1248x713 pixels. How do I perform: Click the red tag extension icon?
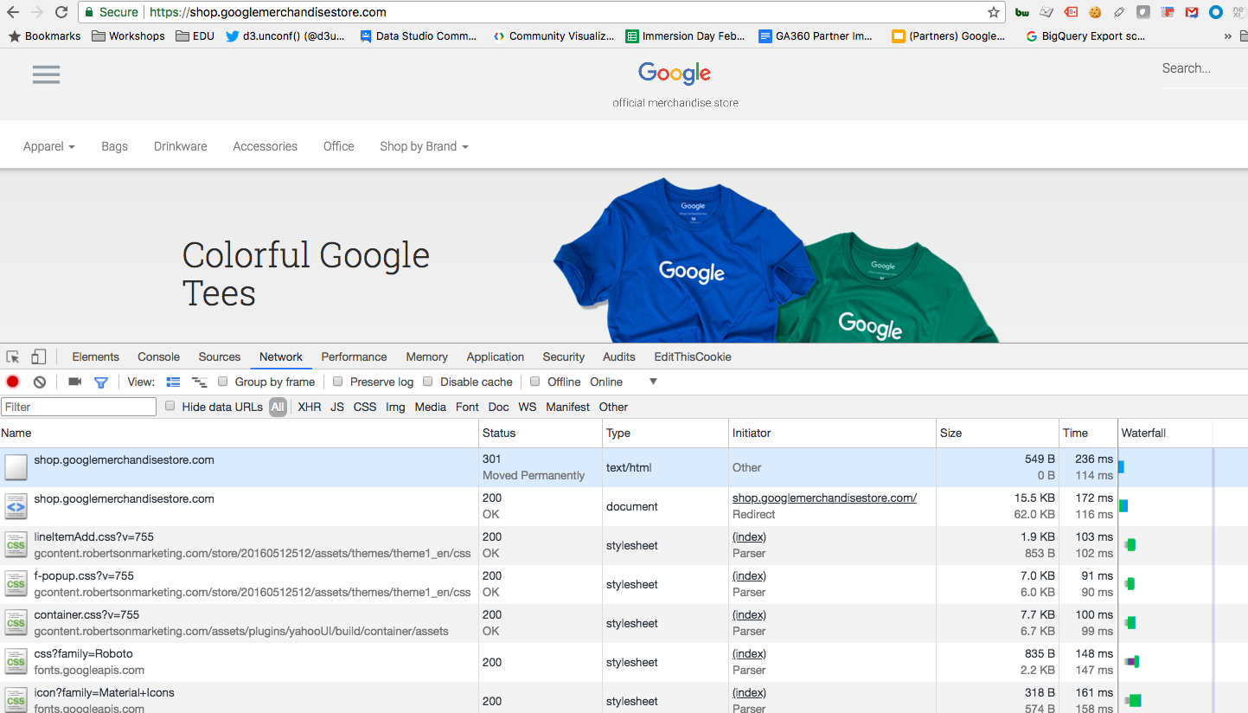(1071, 12)
